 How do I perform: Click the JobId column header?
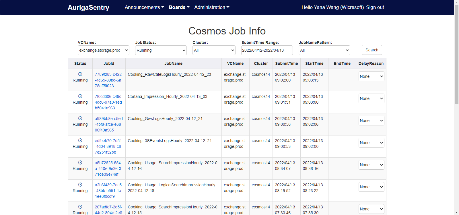109,63
